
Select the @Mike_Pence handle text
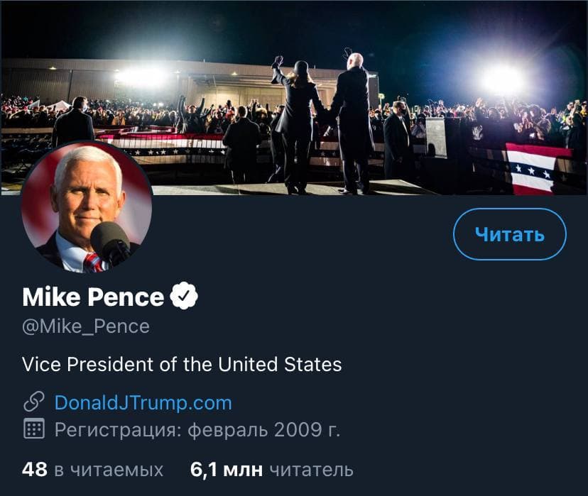[86, 326]
